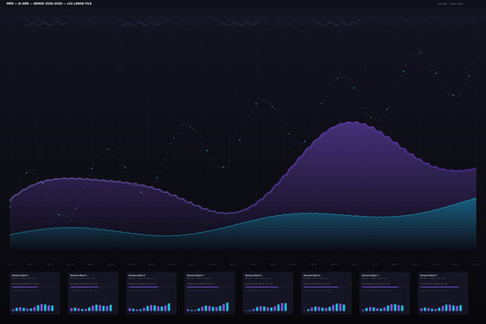
Task: Click the purple progress bar in Revenue Block 3
Action: click(143, 287)
